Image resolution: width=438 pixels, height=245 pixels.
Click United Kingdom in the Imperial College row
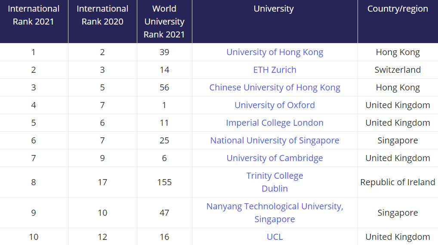point(398,123)
